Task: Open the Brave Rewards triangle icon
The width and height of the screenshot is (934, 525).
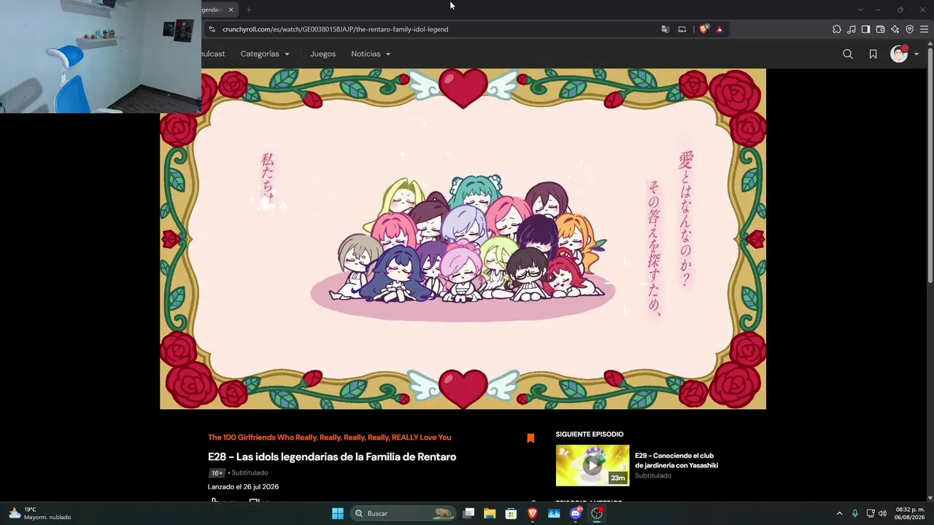Action: tap(719, 29)
